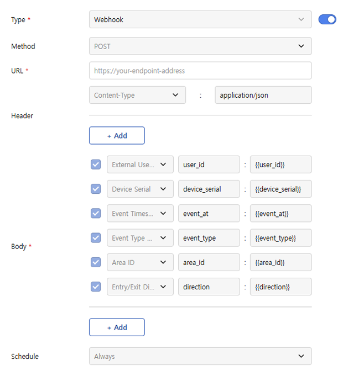
Task: Click the application/json header value field
Action: click(263, 95)
